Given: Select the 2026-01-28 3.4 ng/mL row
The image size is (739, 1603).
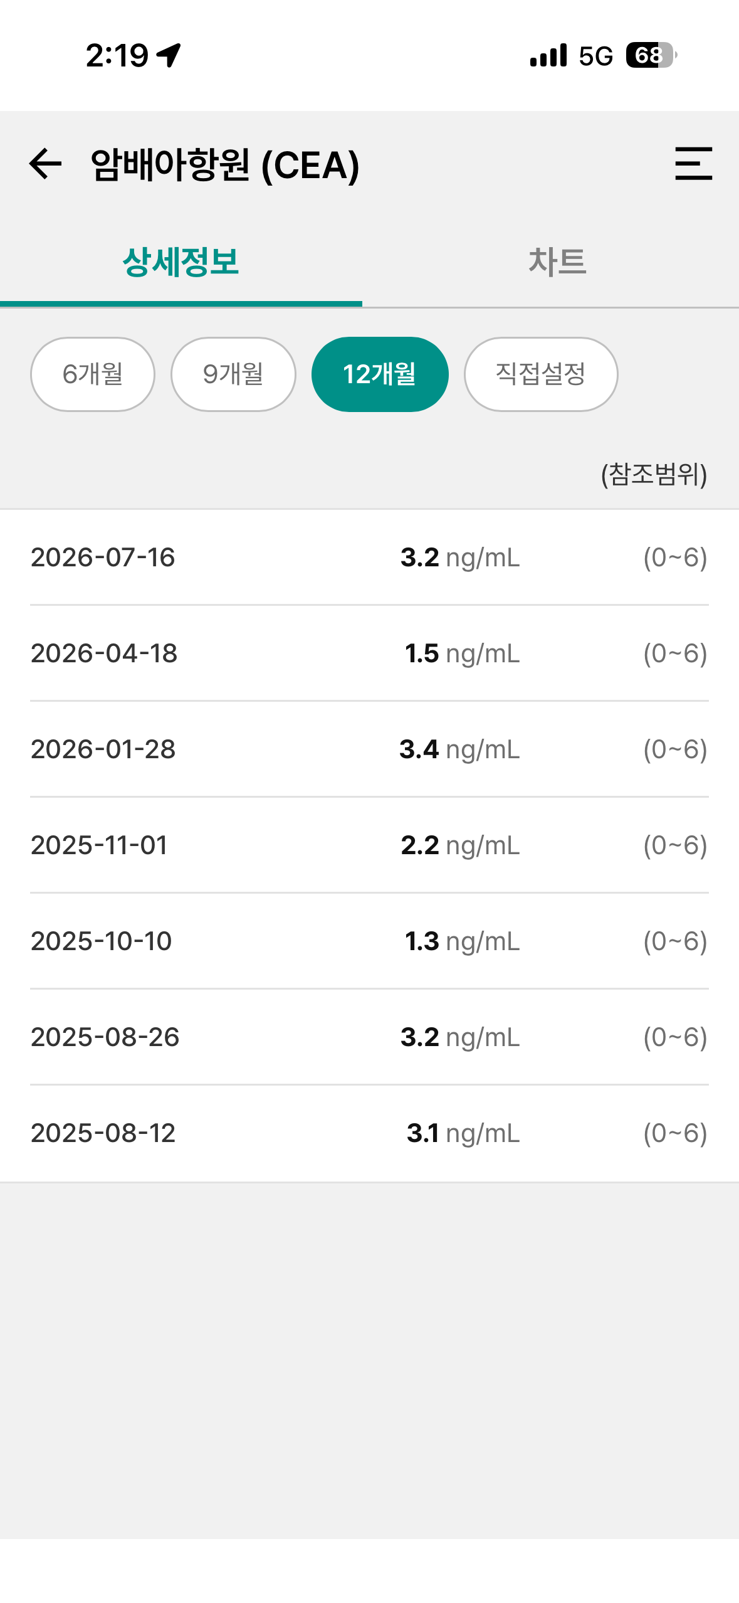Looking at the screenshot, I should point(369,749).
